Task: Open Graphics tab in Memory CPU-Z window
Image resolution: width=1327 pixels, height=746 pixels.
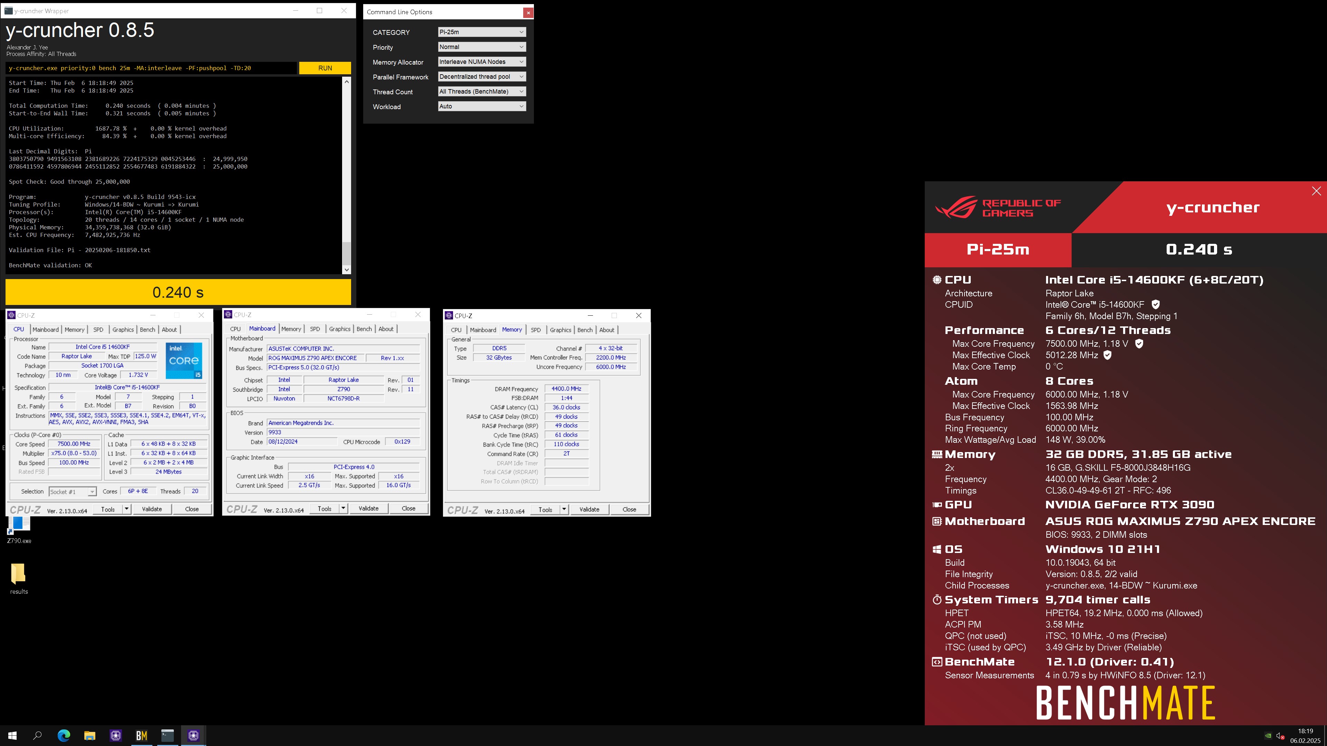Action: 561,330
